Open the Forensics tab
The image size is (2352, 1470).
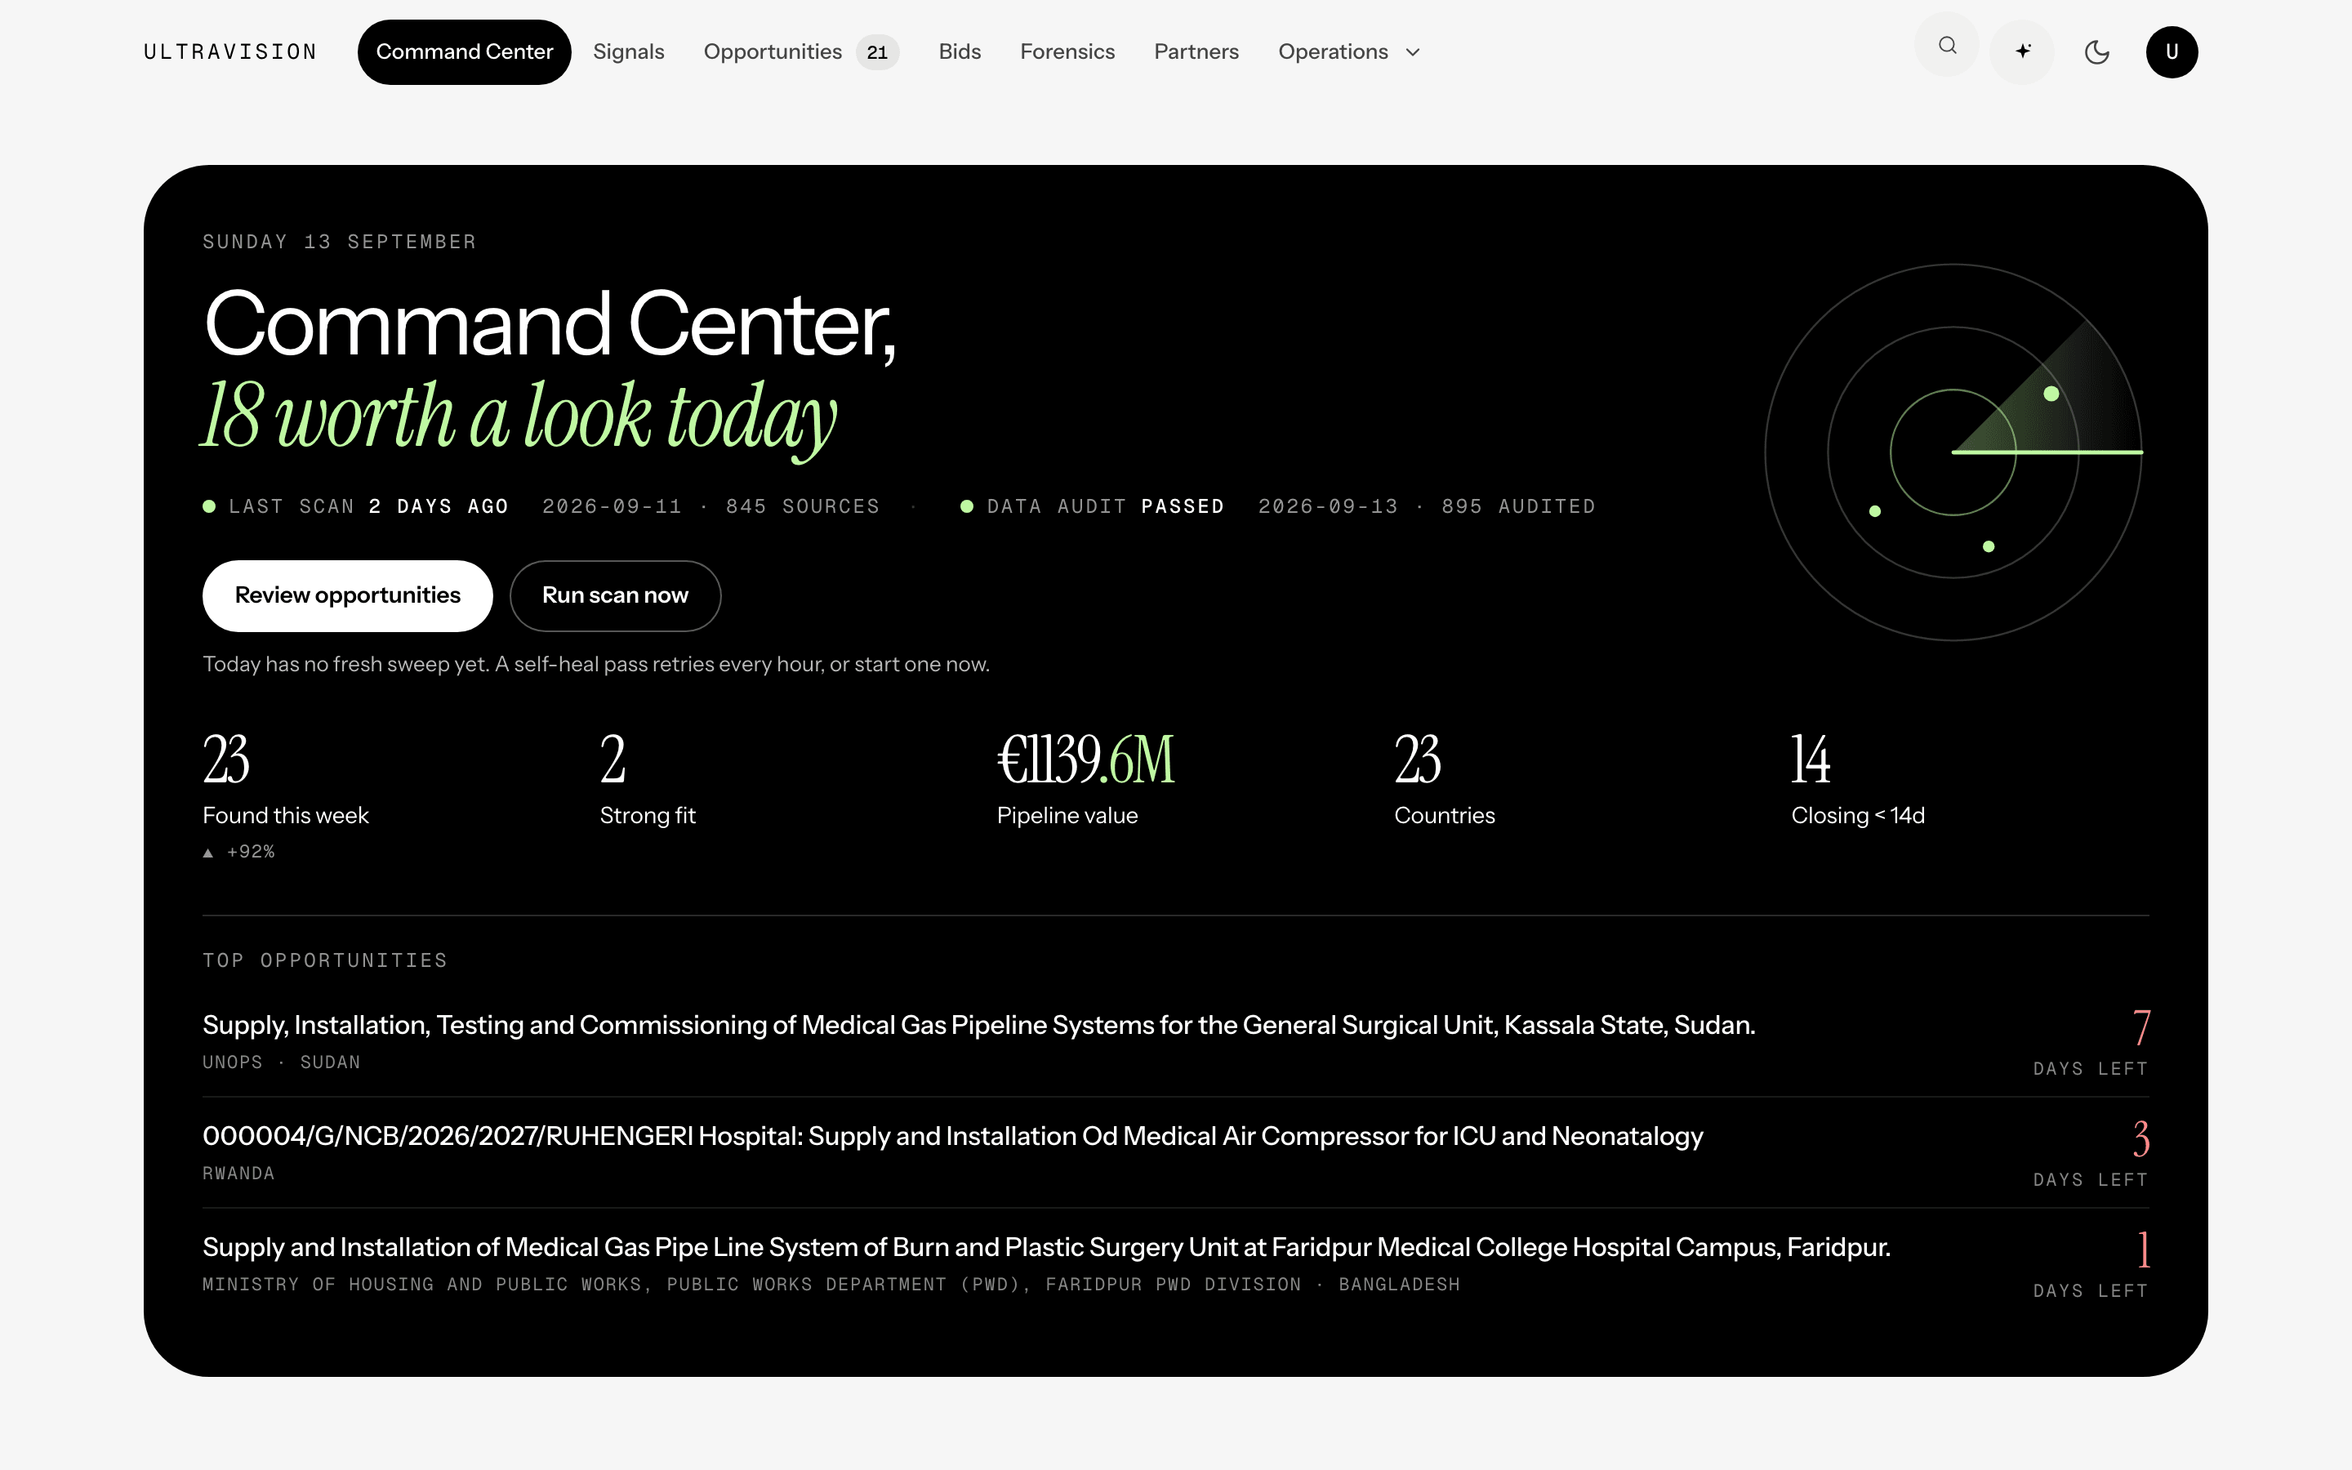point(1067,51)
